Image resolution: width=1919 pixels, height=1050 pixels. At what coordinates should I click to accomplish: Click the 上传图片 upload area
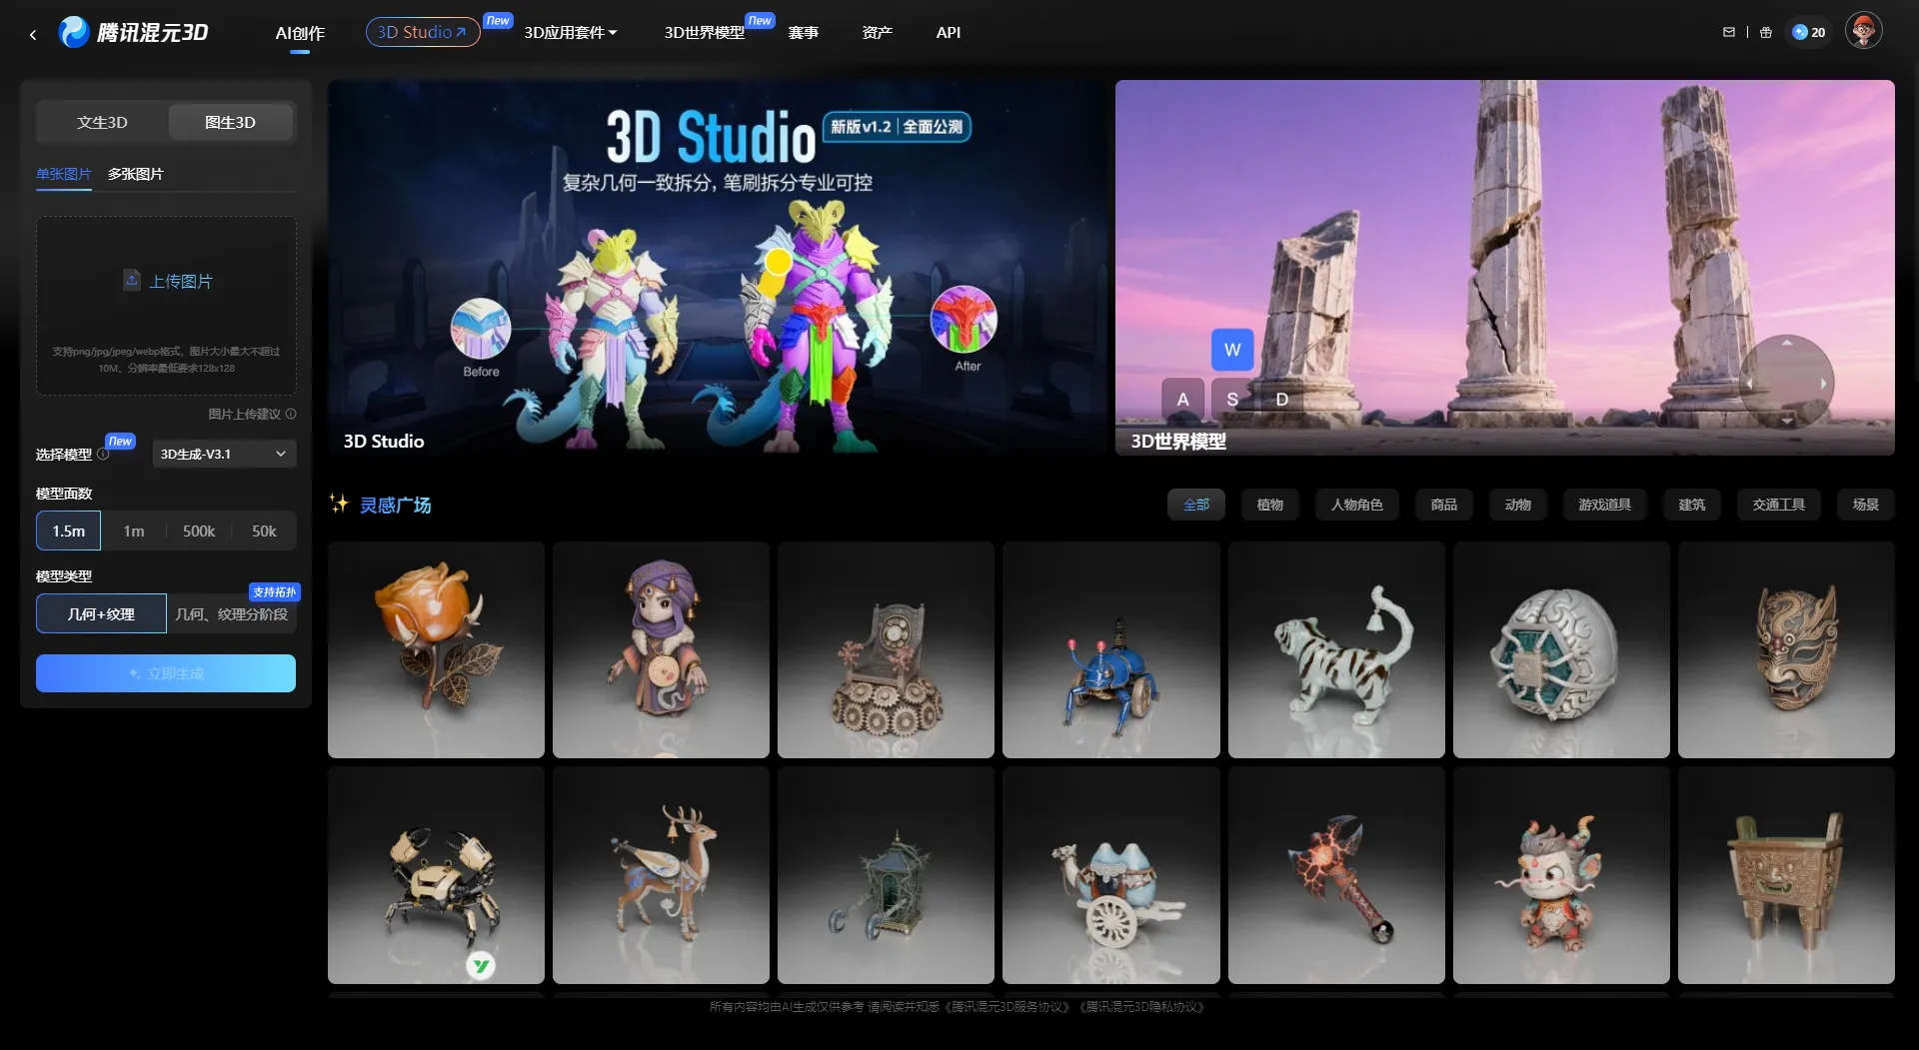166,306
